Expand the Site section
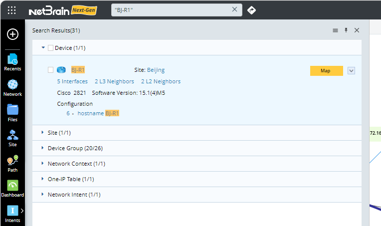381x226 pixels. pos(42,132)
